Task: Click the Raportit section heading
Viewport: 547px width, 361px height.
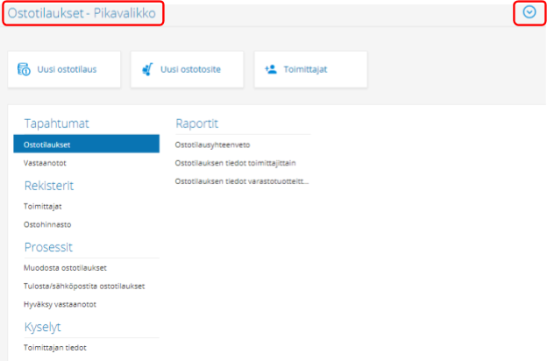Action: click(196, 124)
